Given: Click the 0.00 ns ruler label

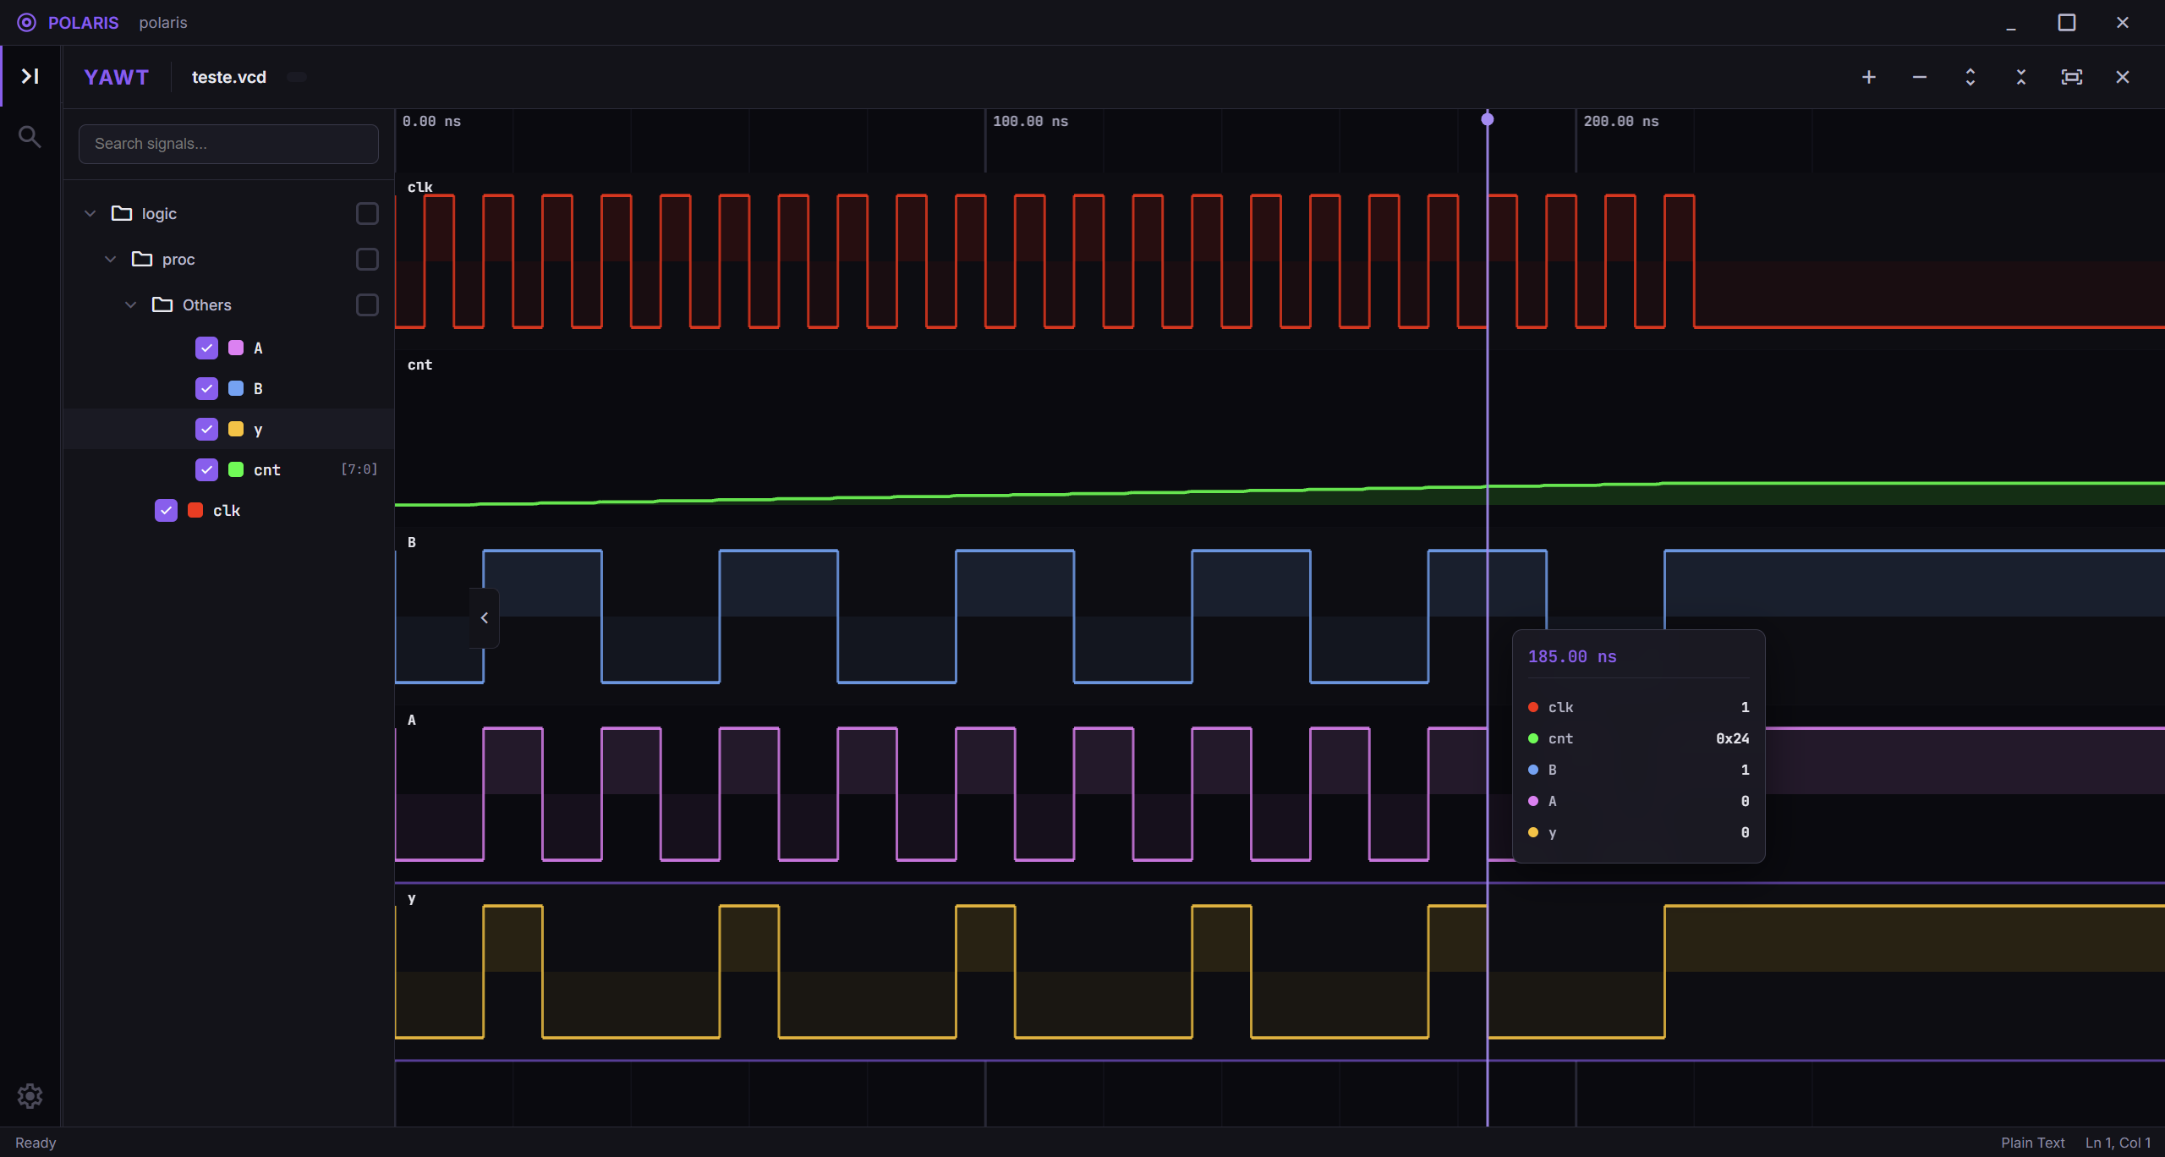Looking at the screenshot, I should [x=431, y=121].
